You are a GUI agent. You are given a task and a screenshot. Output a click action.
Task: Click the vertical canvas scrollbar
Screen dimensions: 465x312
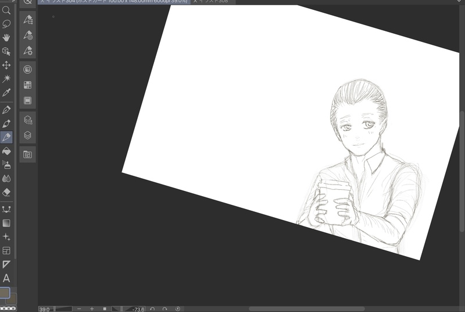point(462,171)
